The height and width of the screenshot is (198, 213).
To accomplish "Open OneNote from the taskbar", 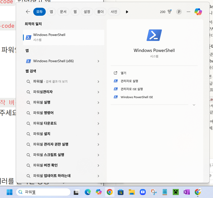I will [x=186, y=192].
